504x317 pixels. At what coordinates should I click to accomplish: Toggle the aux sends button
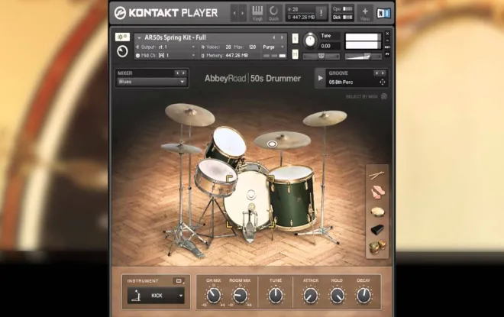pos(387,47)
